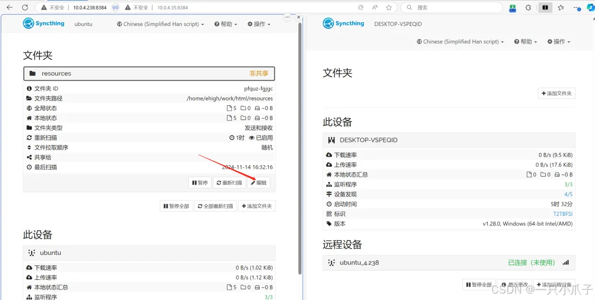
Task: Click the 添加远程设备 button
Action: coord(554,285)
